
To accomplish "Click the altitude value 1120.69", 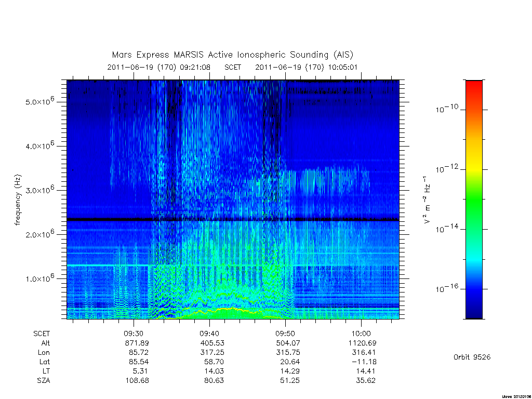I will (362, 343).
